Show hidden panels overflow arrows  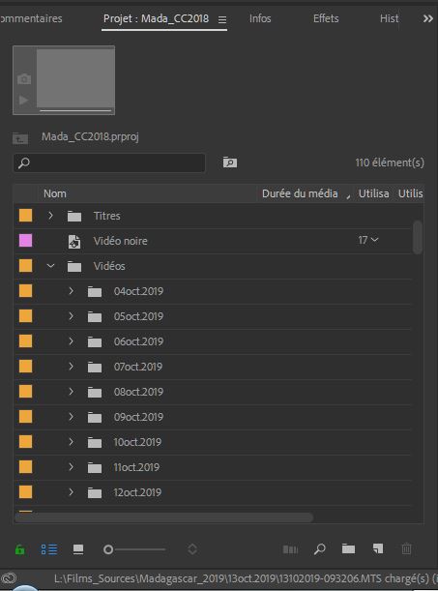coord(427,18)
